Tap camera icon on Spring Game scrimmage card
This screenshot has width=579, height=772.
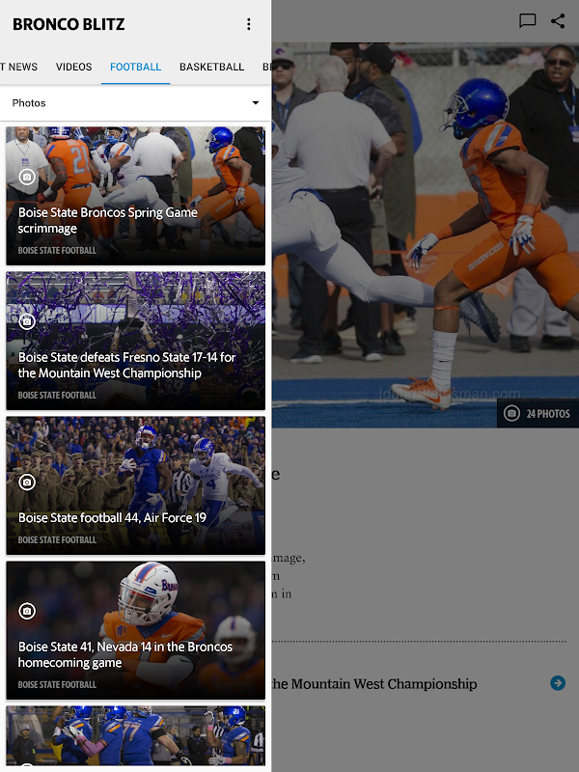27,177
